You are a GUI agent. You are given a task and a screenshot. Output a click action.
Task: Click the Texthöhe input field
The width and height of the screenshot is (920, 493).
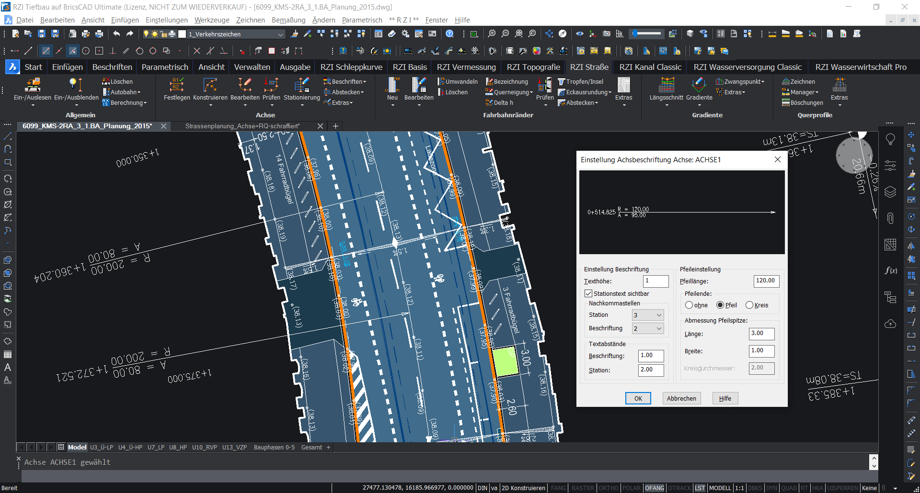(655, 281)
